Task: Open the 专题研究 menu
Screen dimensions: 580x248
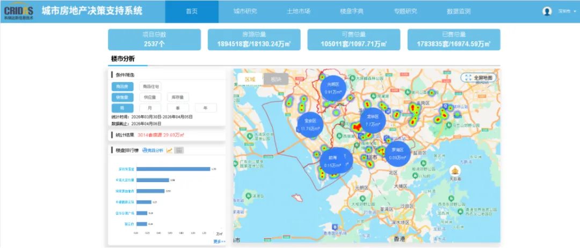Action: pos(405,11)
